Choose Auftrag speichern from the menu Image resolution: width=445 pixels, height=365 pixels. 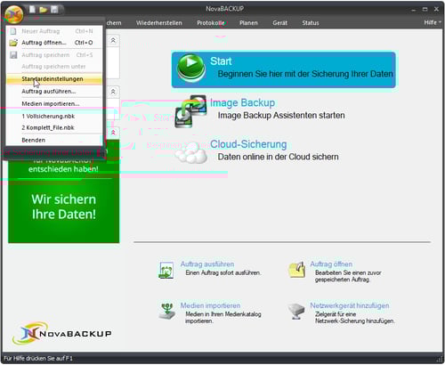point(54,55)
